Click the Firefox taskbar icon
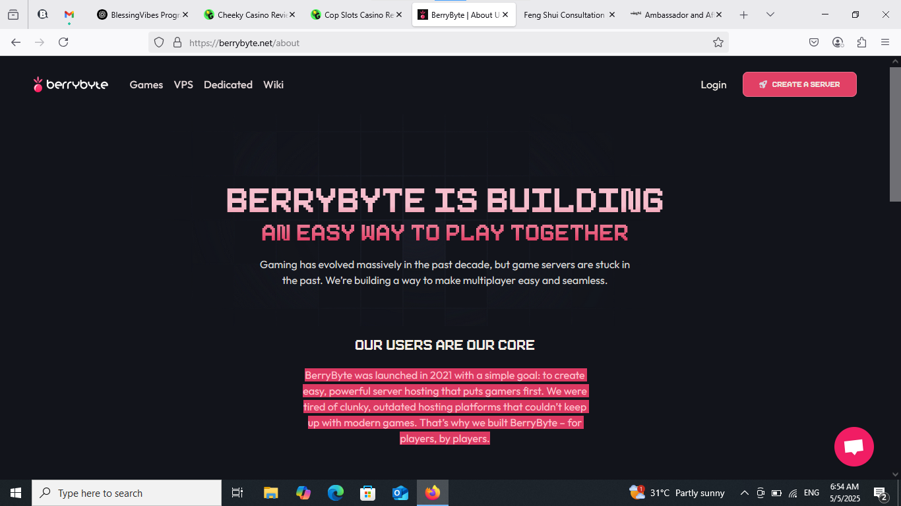 [433, 493]
